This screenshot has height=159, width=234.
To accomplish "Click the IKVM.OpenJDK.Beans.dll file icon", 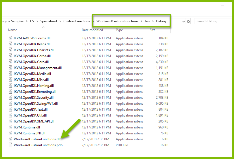I will coord(10,44).
